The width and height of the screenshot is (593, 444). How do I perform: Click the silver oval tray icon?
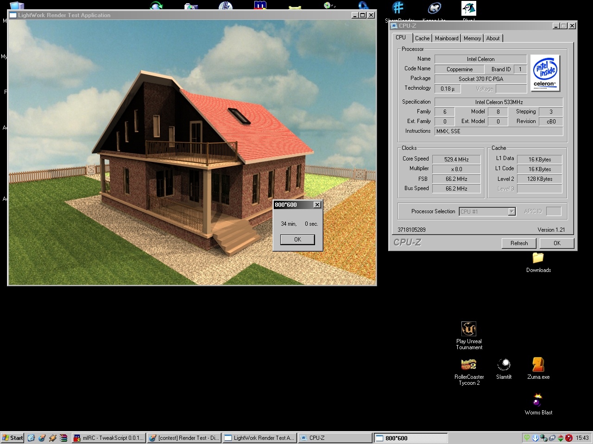click(552, 438)
